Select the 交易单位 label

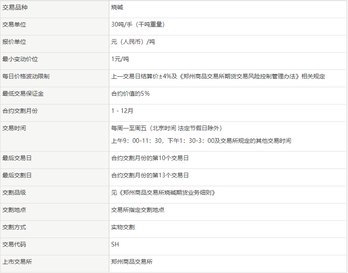click(14, 24)
